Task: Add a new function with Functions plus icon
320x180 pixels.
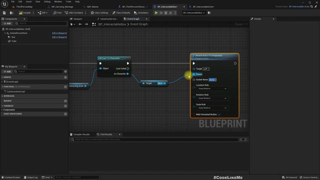Action: 65,86
